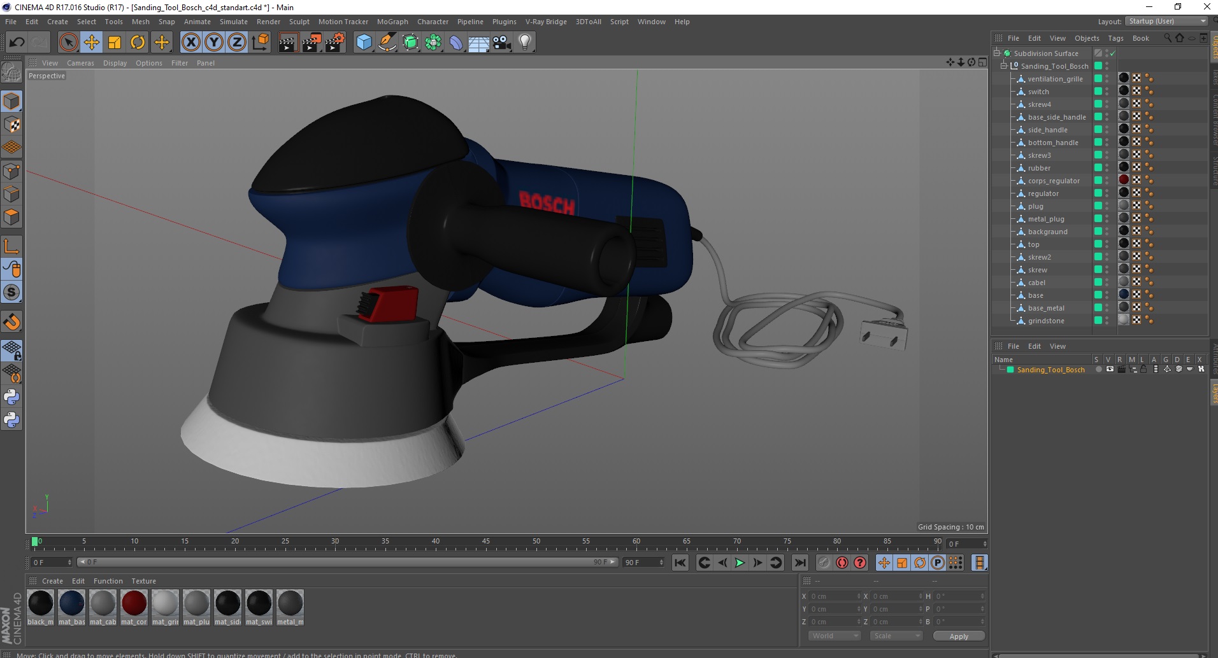The width and height of the screenshot is (1218, 658).
Task: Open Object manager Tags menu
Action: [1115, 38]
